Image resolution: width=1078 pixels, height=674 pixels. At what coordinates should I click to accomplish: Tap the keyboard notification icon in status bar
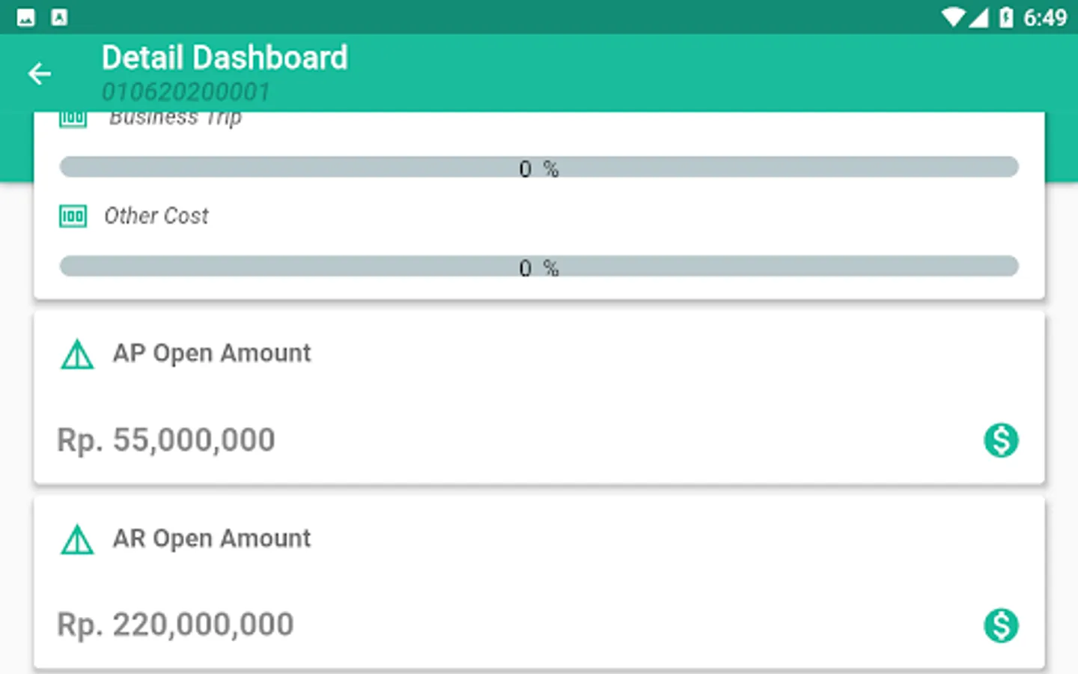point(59,17)
